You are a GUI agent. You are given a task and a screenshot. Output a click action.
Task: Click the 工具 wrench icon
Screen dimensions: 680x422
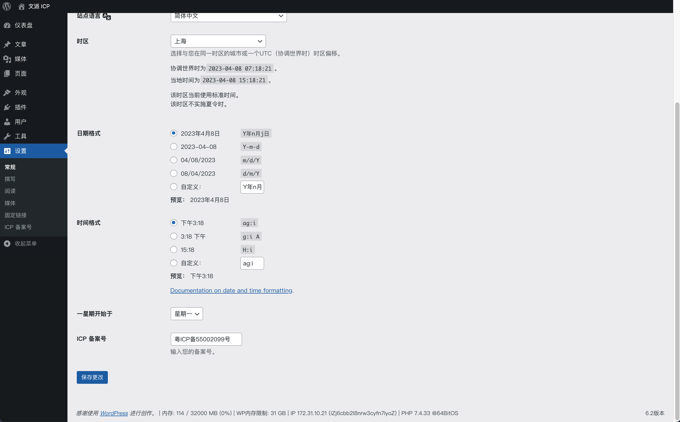7,136
